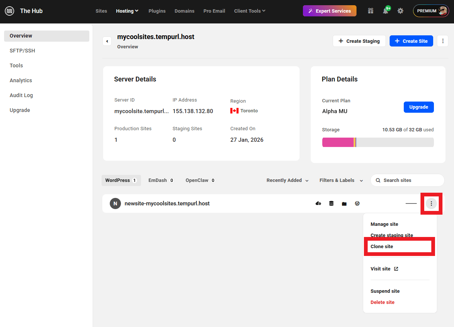Click the mycoolsites.tempurl.host page heading
Image resolution: width=454 pixels, height=327 pixels.
pos(156,36)
